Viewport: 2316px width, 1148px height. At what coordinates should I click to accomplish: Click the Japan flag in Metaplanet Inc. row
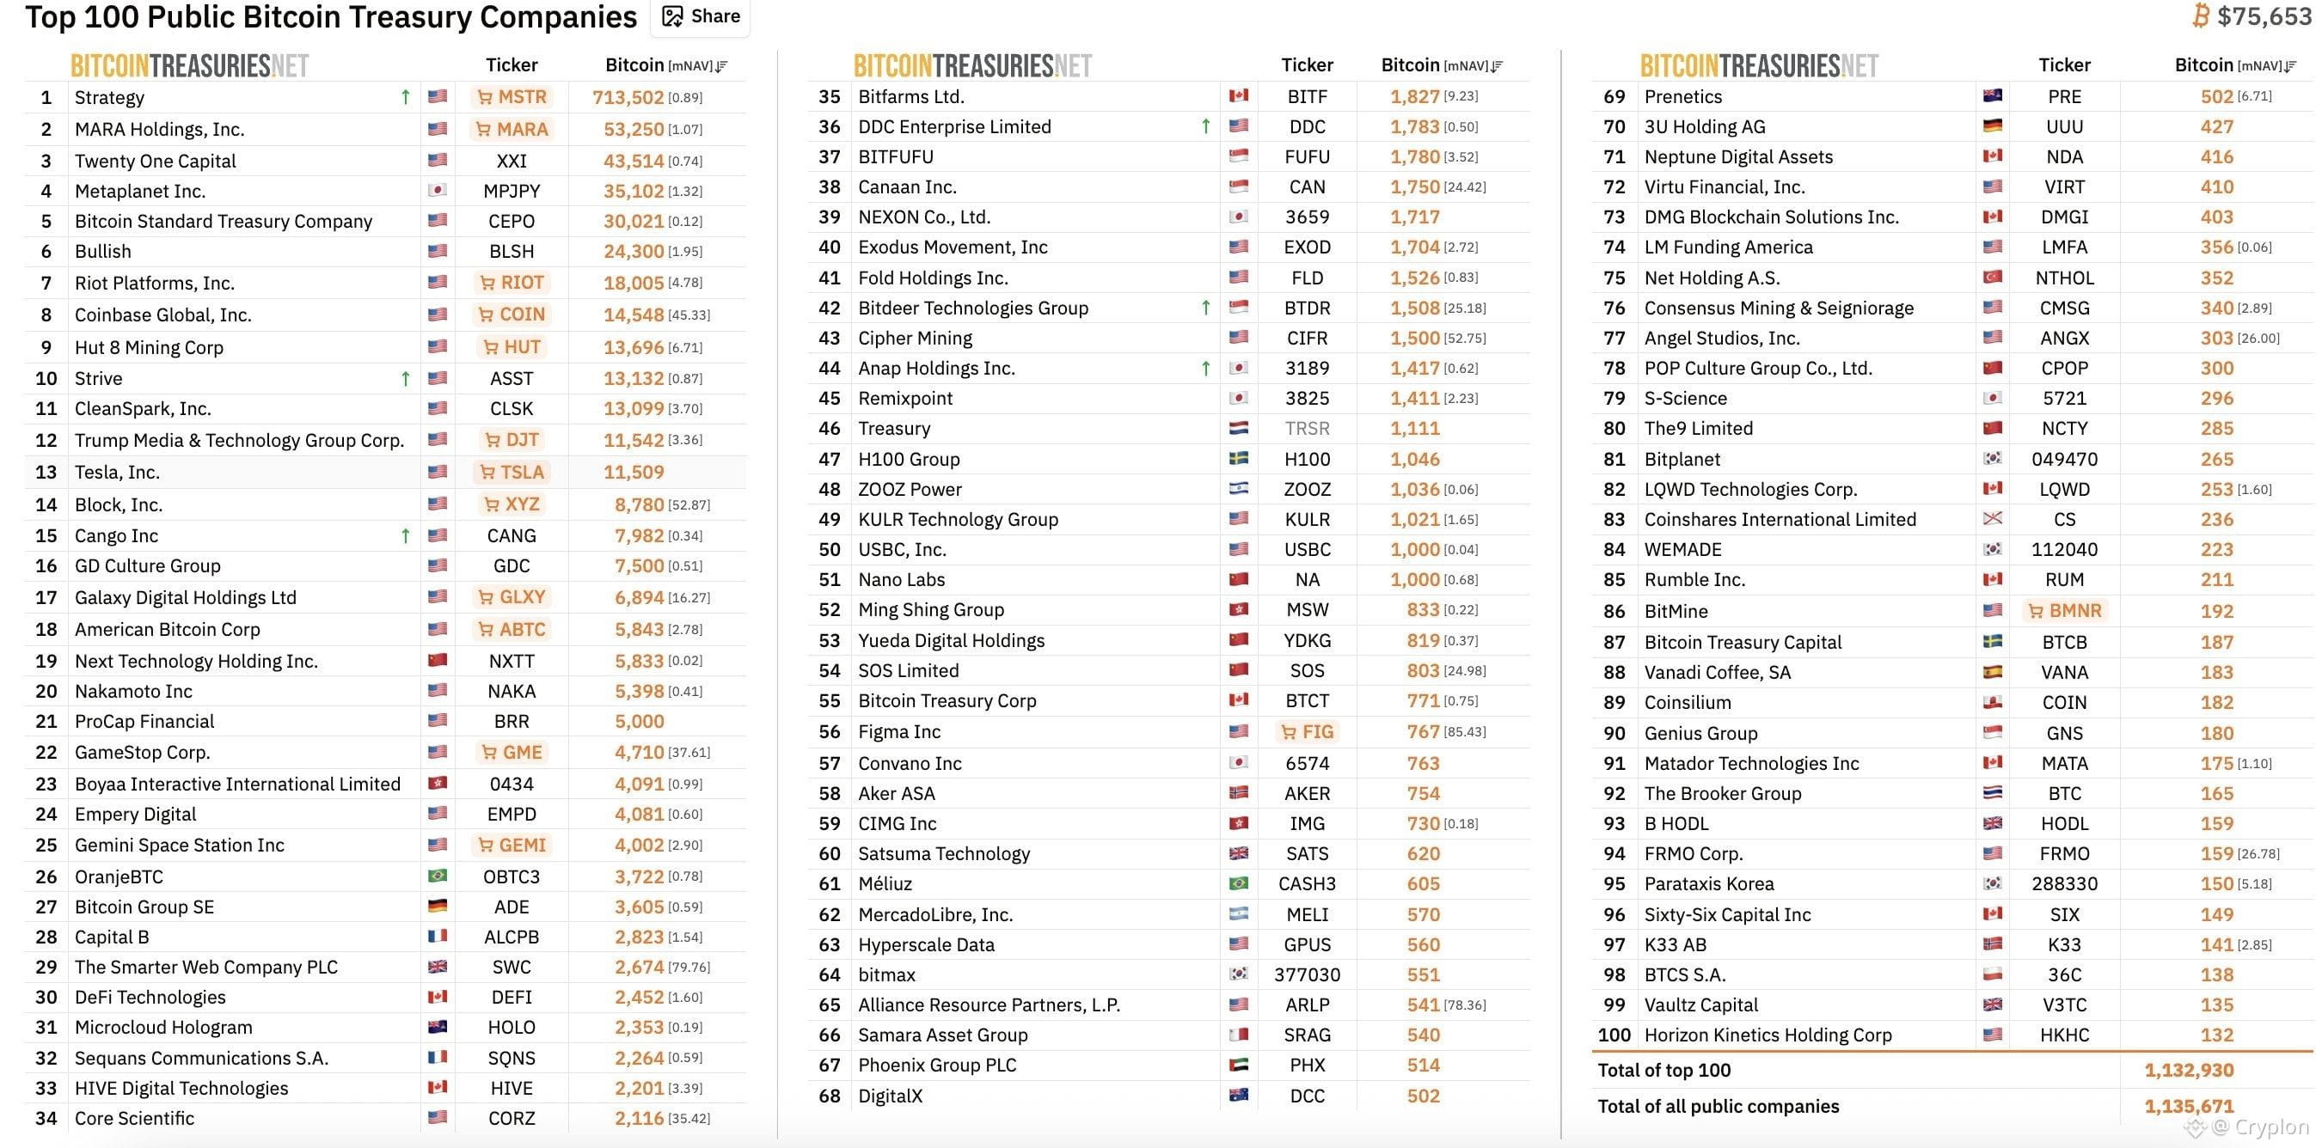click(438, 190)
